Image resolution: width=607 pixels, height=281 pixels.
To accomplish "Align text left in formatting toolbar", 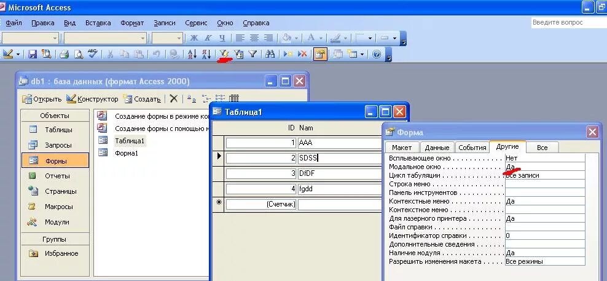I will point(240,38).
